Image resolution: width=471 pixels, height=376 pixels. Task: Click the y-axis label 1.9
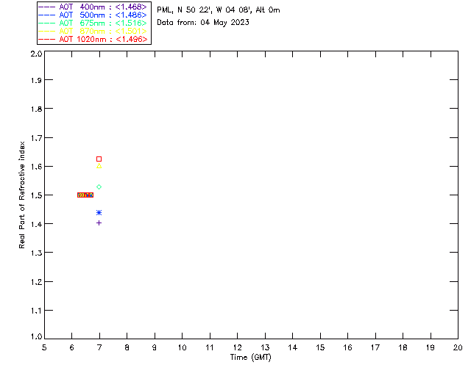pyautogui.click(x=36, y=80)
